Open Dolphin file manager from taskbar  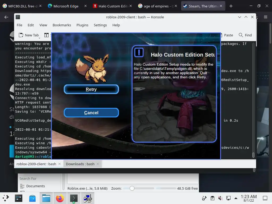(46, 198)
